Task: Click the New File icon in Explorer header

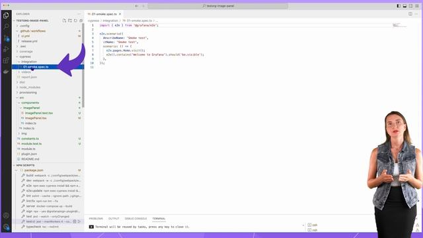Action: 64,20
